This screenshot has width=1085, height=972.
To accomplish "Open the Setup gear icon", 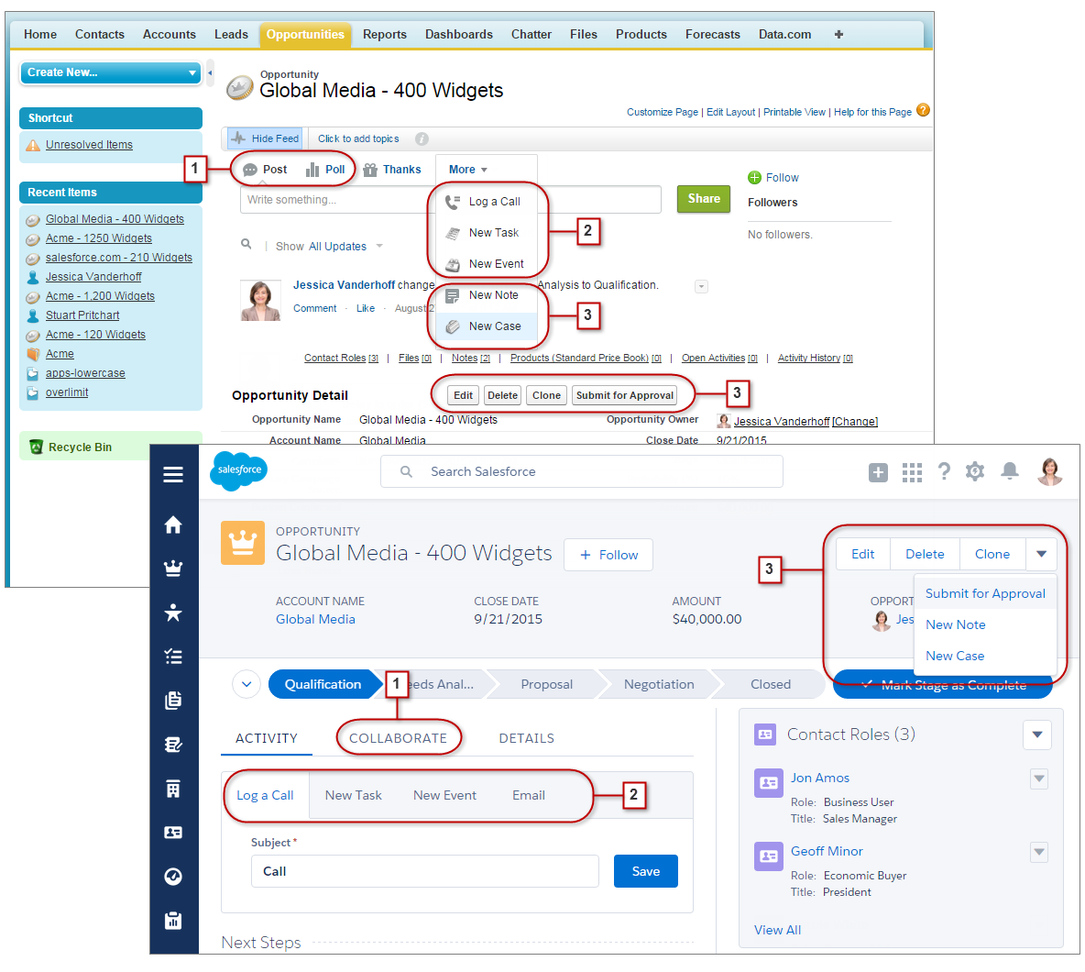I will [975, 471].
